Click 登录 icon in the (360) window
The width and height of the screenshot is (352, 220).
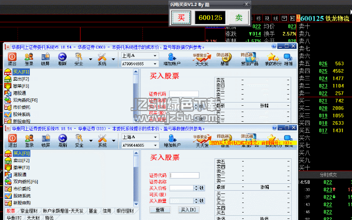(x=29, y=59)
